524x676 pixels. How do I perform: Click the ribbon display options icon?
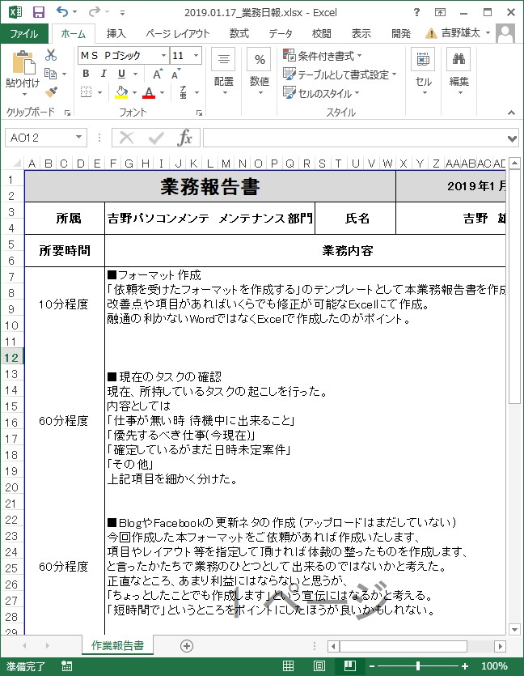pyautogui.click(x=440, y=12)
